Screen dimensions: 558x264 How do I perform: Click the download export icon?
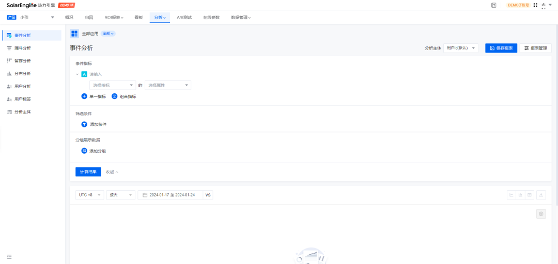(x=541, y=195)
